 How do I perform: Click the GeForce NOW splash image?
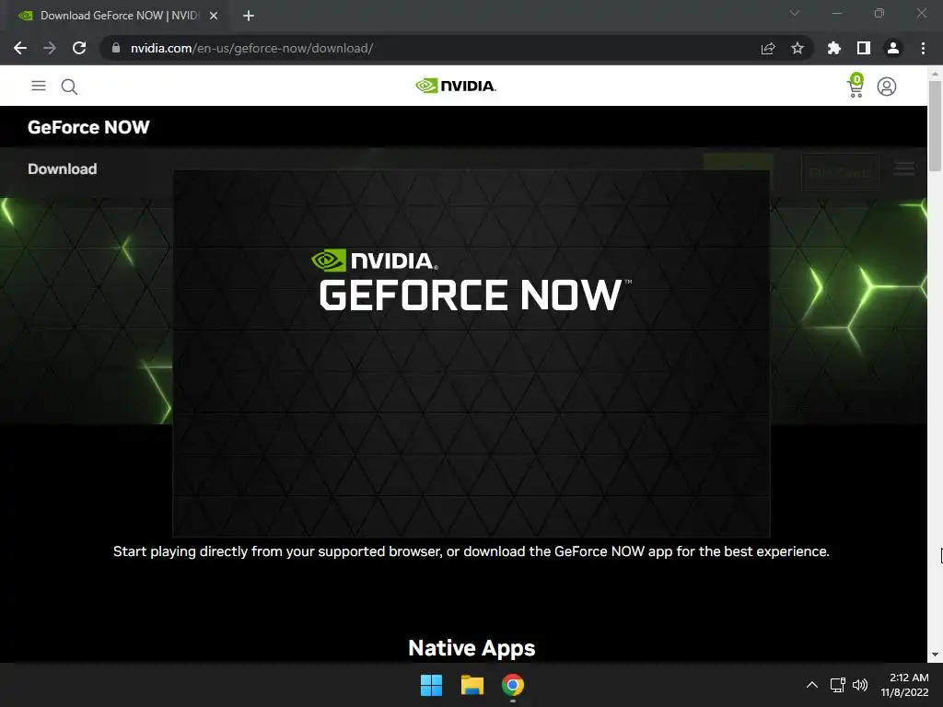pos(471,353)
